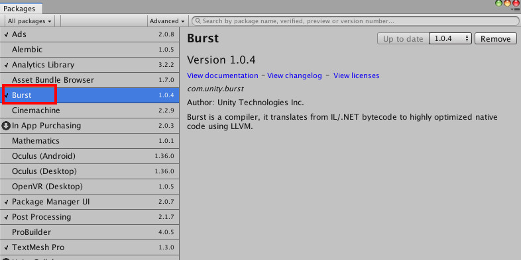The width and height of the screenshot is (521, 260).
Task: Select the Asset Bundle Browser package
Action: 89,80
